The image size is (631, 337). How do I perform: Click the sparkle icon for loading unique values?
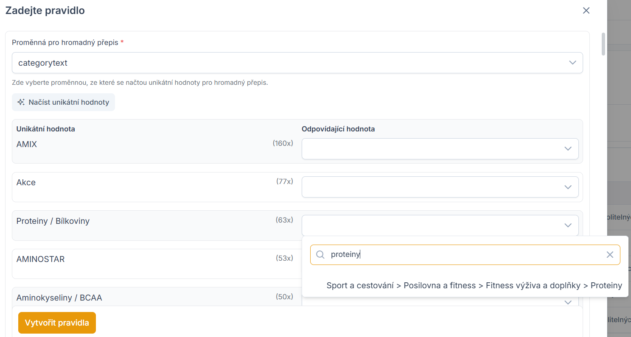(21, 102)
